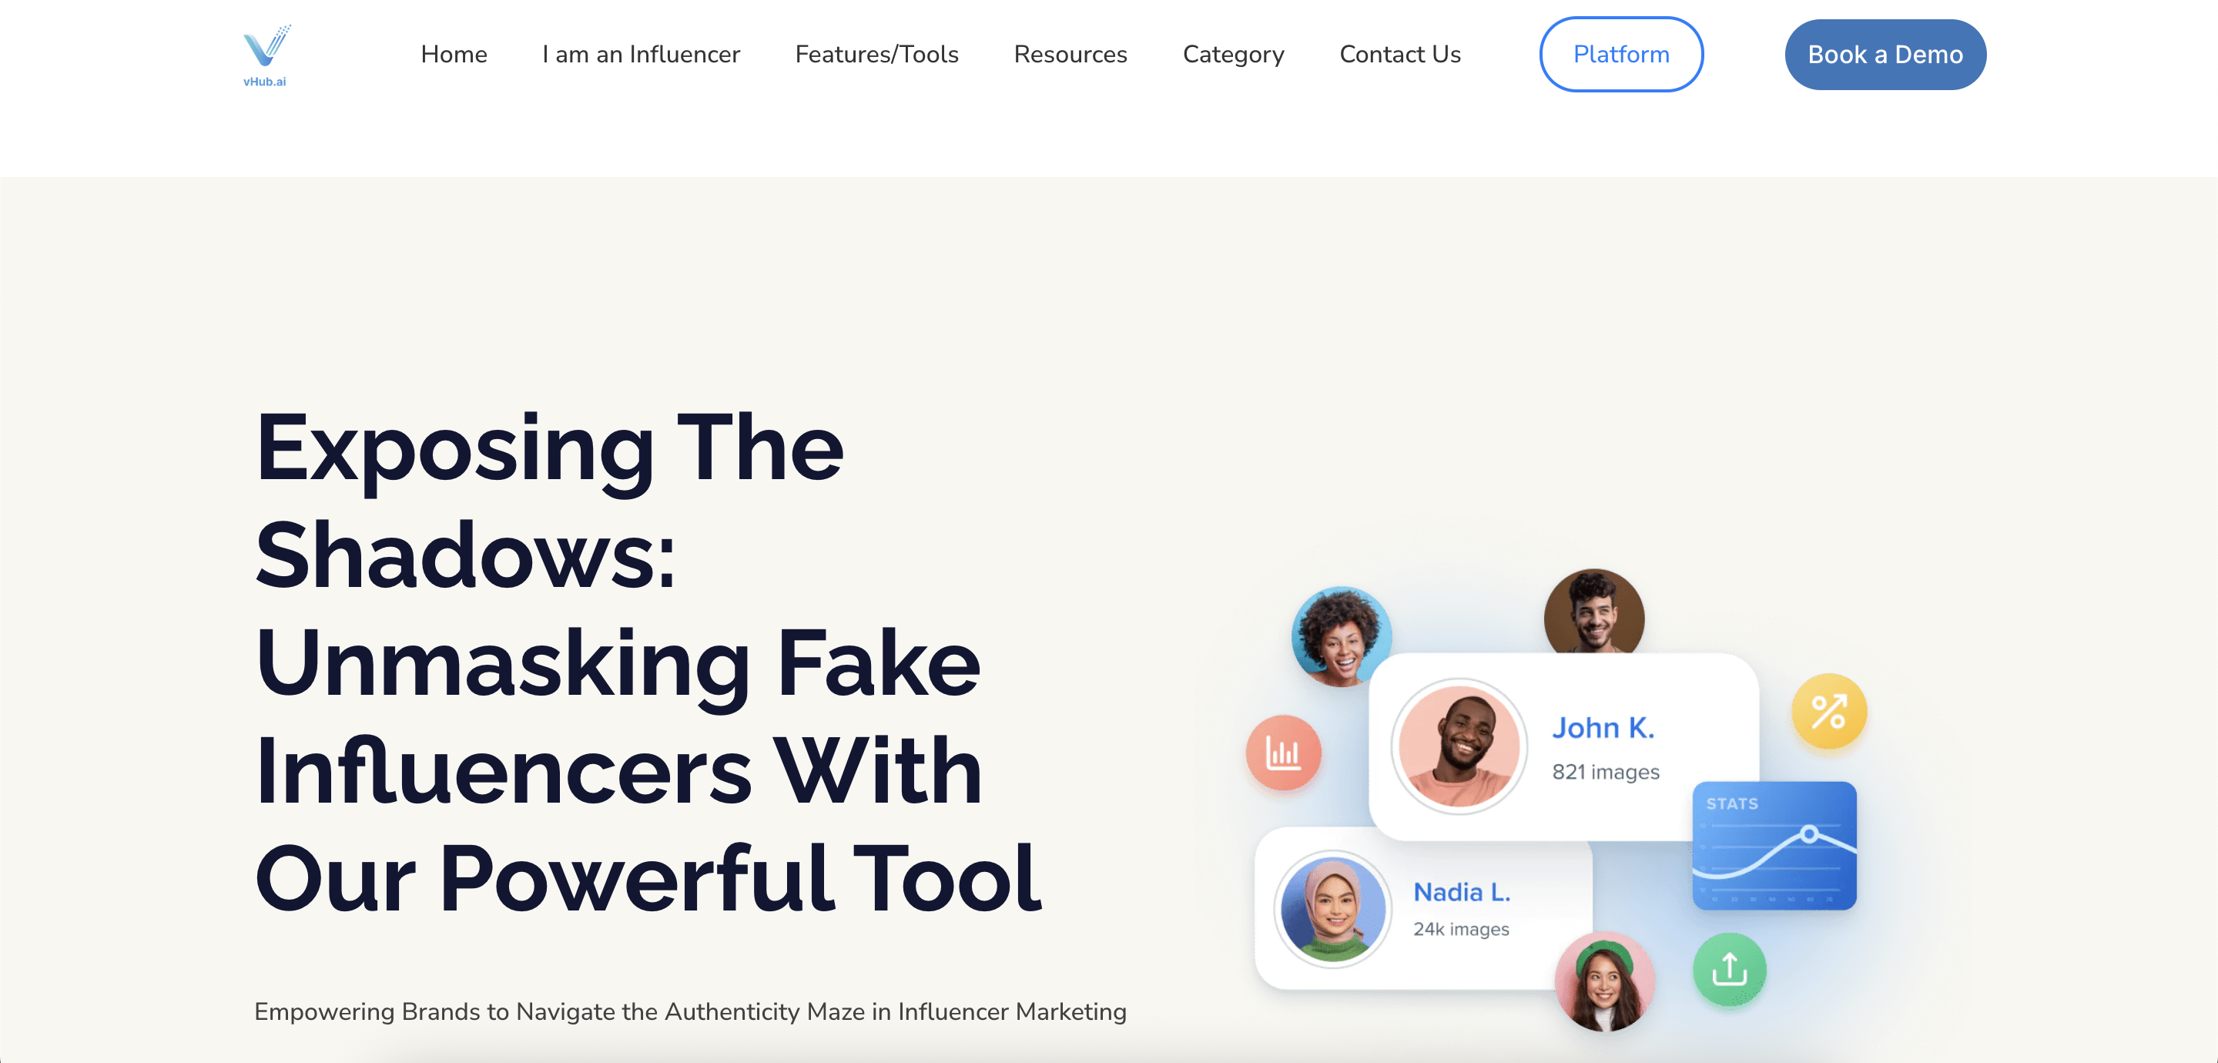This screenshot has width=2218, height=1063.
Task: Click the yellow percent arrow icon
Action: coord(1829,712)
